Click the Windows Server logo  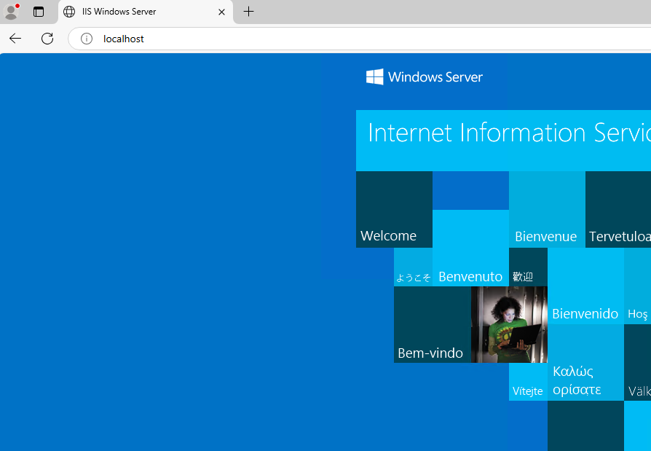pos(425,77)
